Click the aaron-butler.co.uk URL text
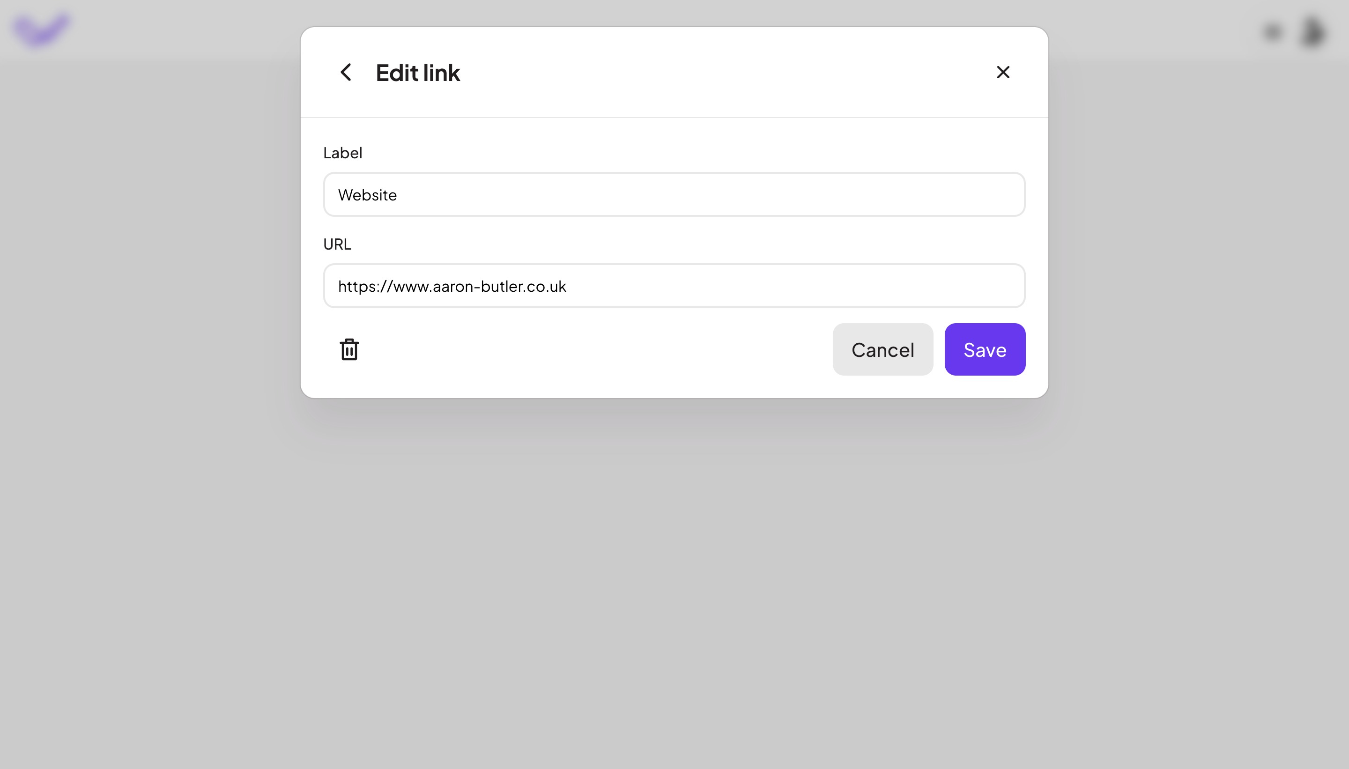 tap(452, 286)
